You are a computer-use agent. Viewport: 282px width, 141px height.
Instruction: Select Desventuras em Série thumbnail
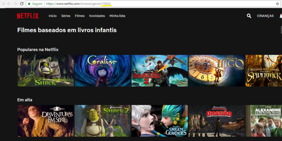click(46, 121)
